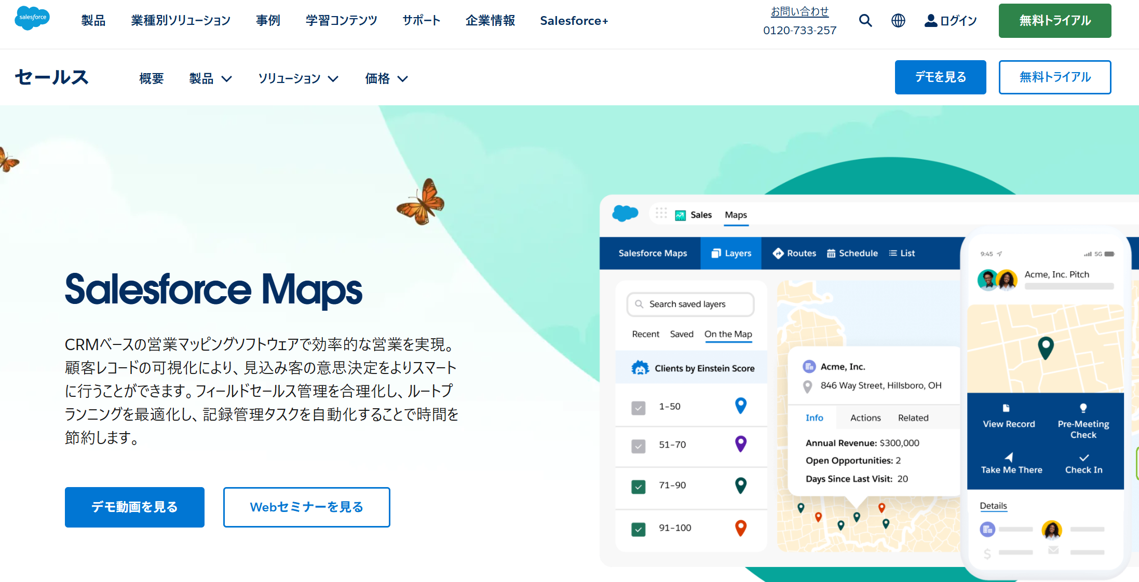Expand the ソリューション dropdown
The height and width of the screenshot is (582, 1139).
pos(299,78)
